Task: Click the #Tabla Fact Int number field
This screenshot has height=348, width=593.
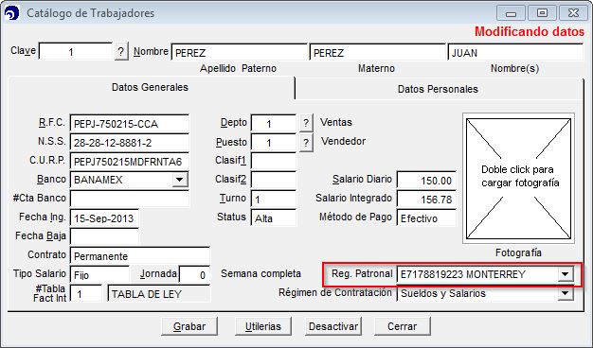Action: pos(86,294)
